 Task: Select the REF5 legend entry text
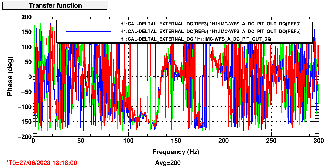tap(210, 31)
